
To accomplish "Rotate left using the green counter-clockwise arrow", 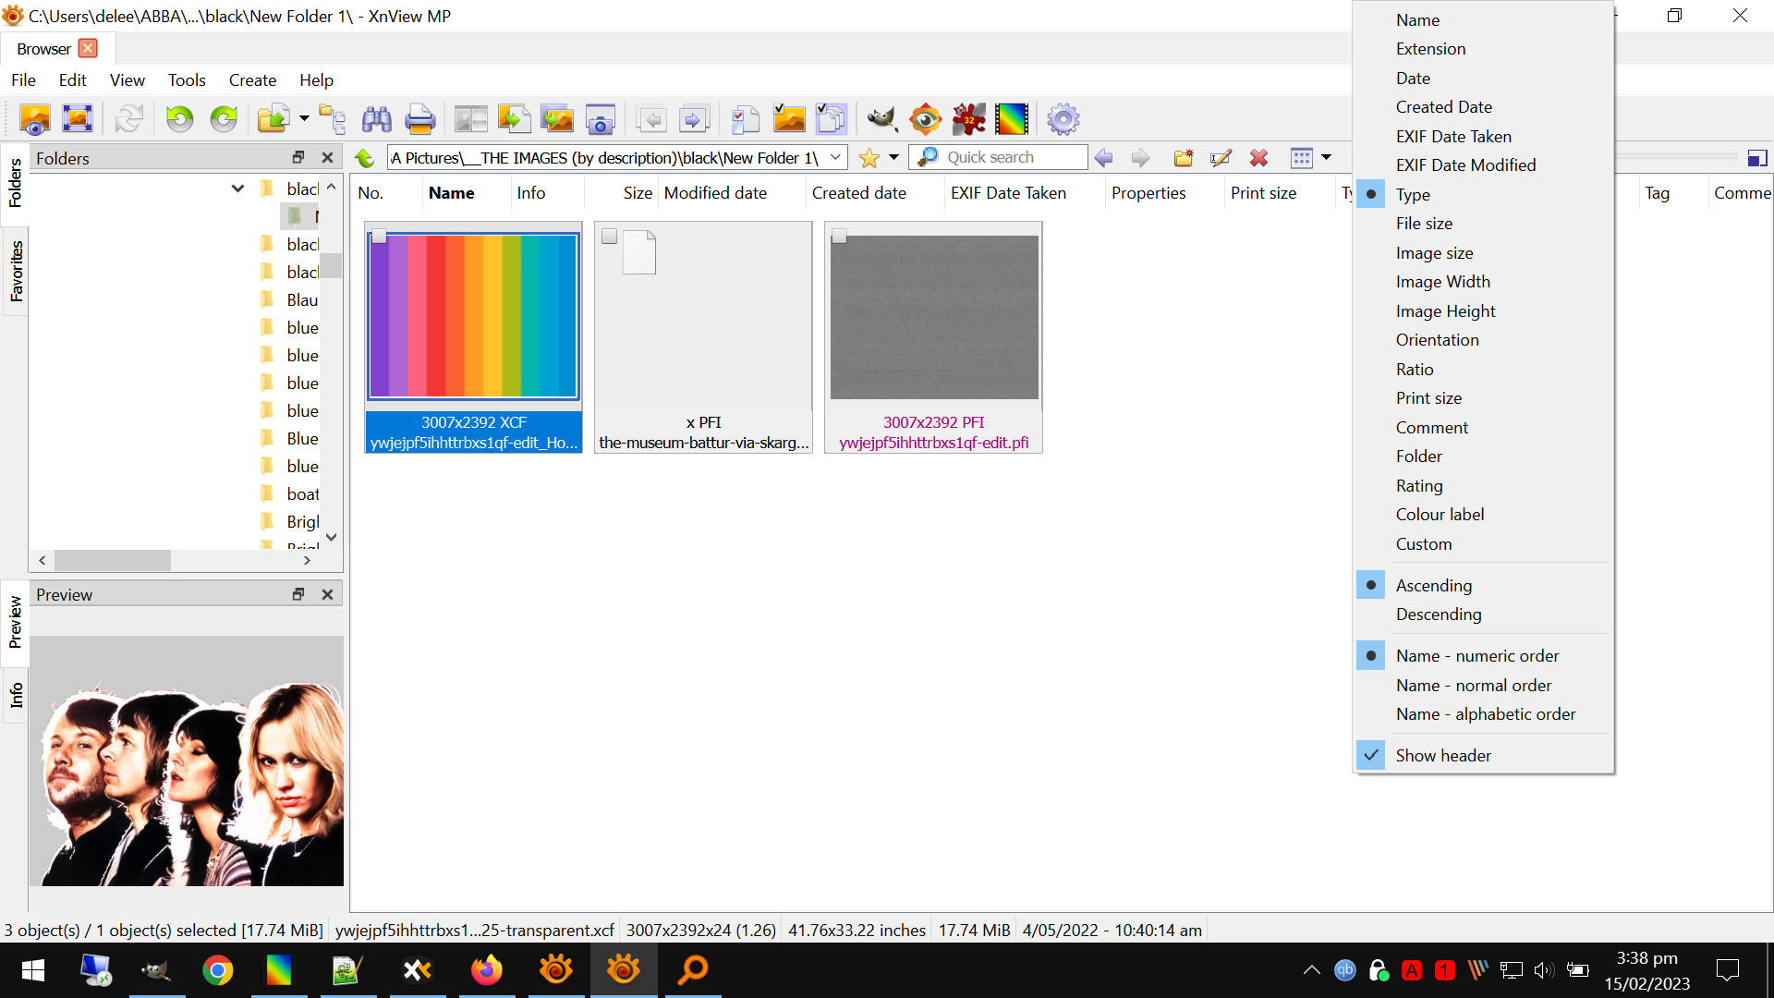I will 179,119.
